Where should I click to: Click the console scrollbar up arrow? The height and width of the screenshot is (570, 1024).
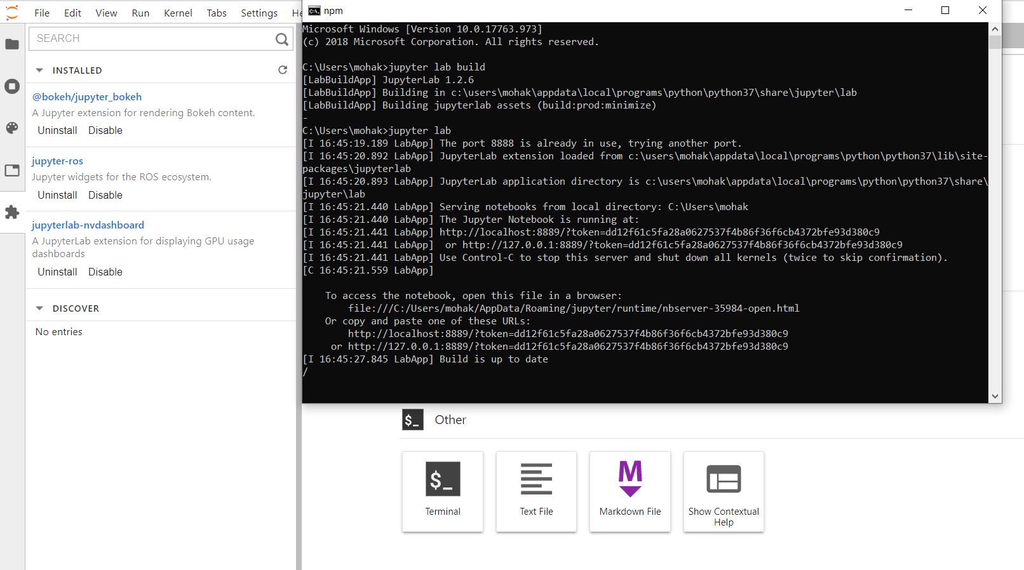pos(995,29)
